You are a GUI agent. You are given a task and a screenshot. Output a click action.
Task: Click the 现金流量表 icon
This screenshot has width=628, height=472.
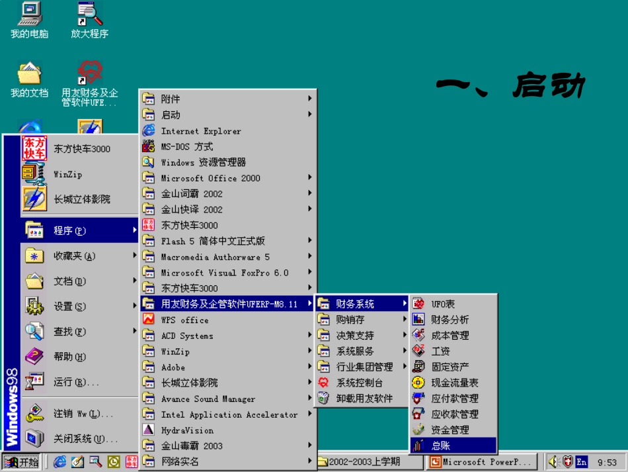[x=418, y=382]
